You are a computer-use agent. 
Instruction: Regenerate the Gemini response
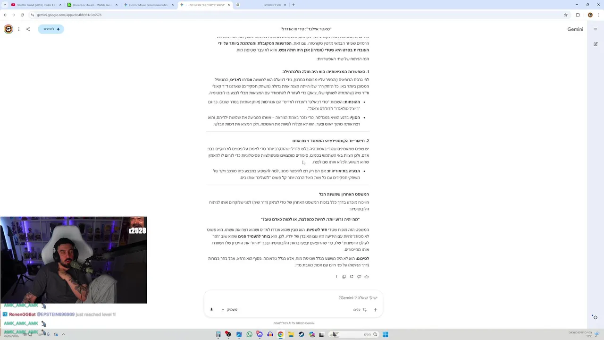tap(352, 277)
